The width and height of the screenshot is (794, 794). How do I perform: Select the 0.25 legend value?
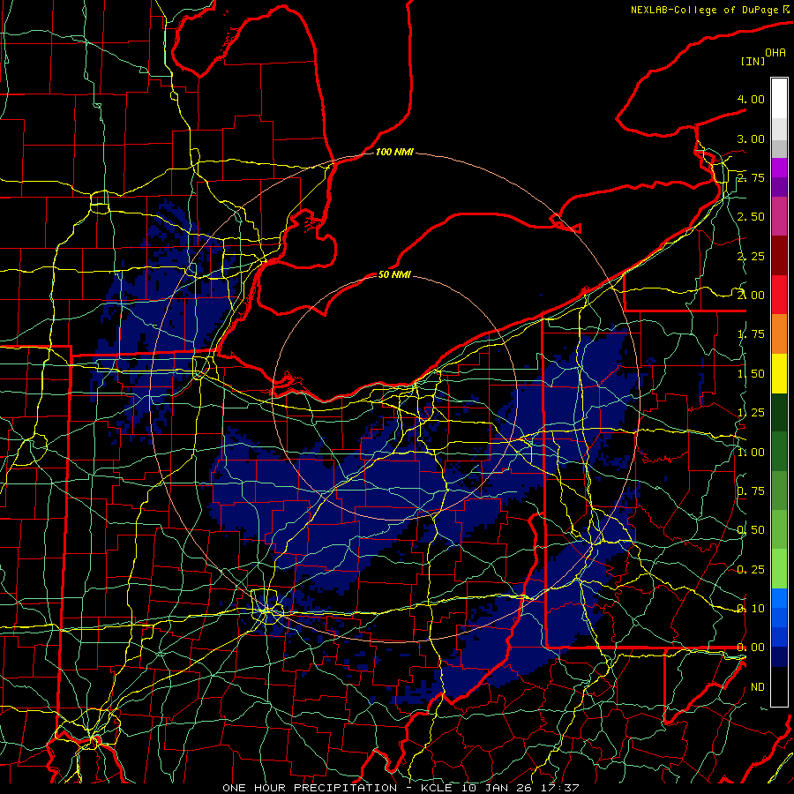tap(751, 570)
